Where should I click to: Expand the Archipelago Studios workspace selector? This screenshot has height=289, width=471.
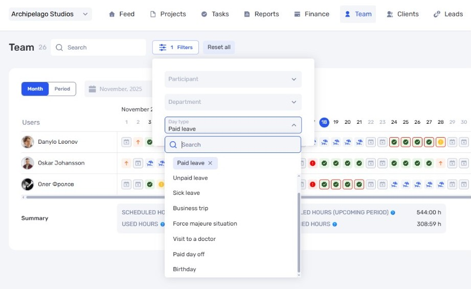point(50,14)
